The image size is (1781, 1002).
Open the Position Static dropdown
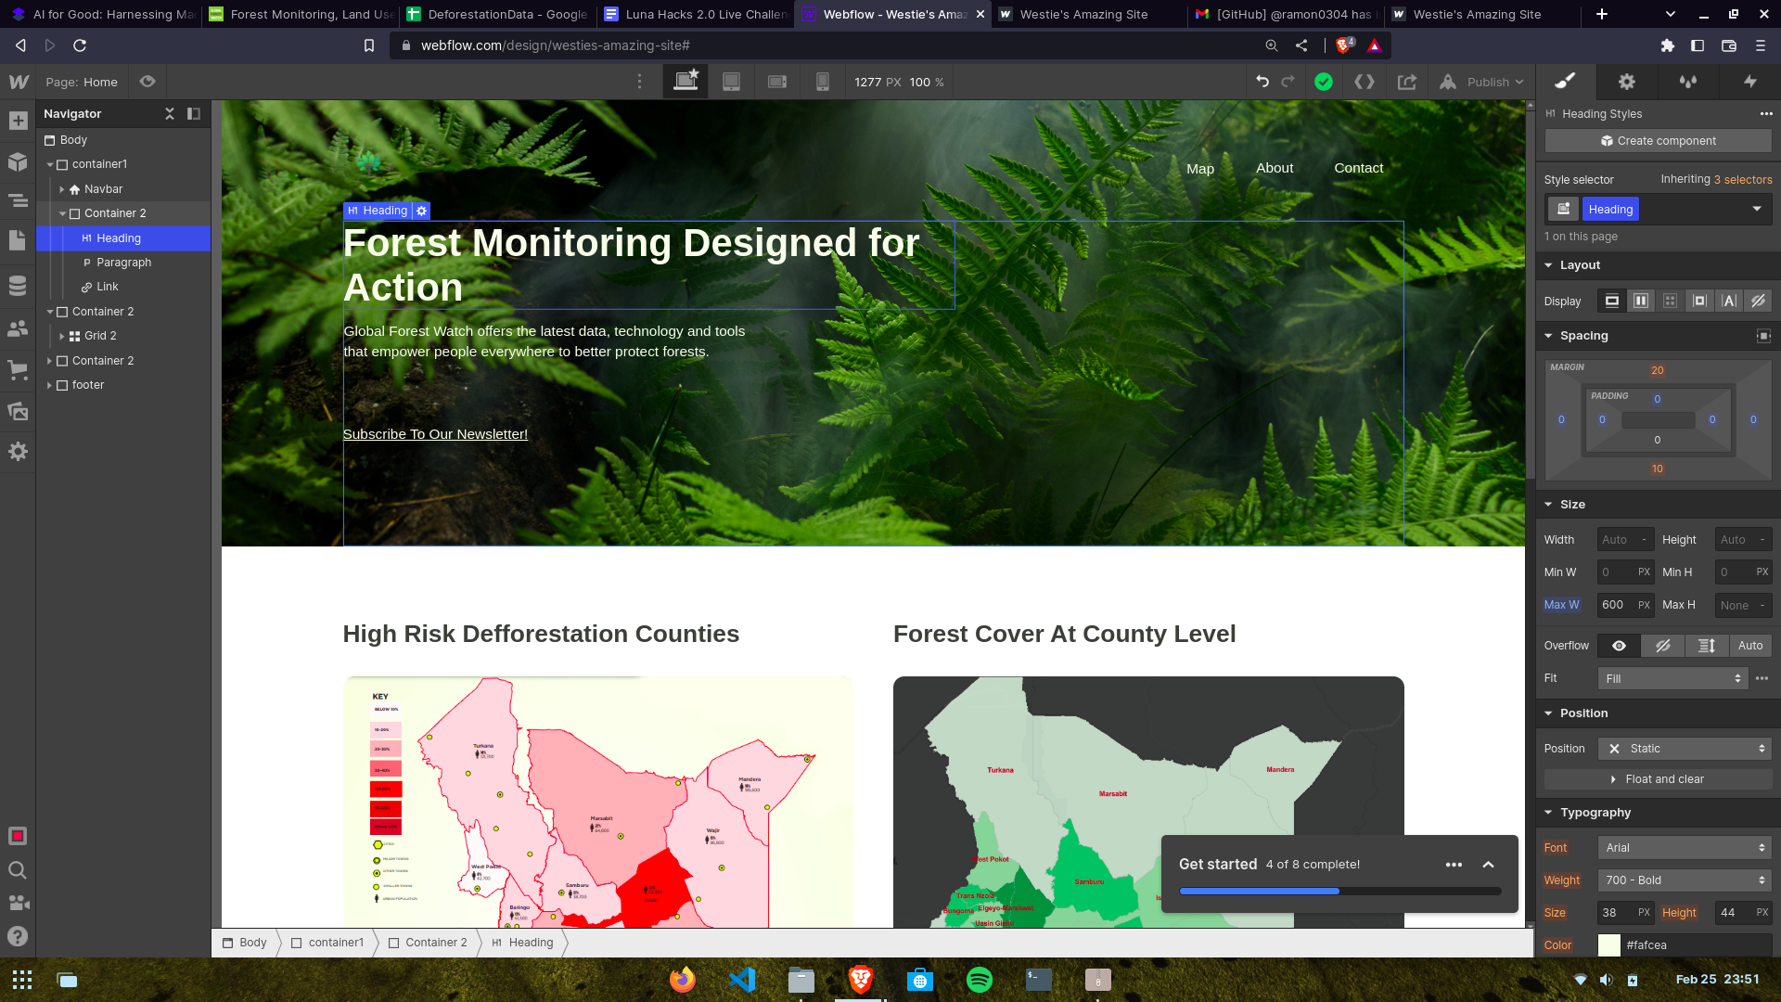(x=1684, y=749)
